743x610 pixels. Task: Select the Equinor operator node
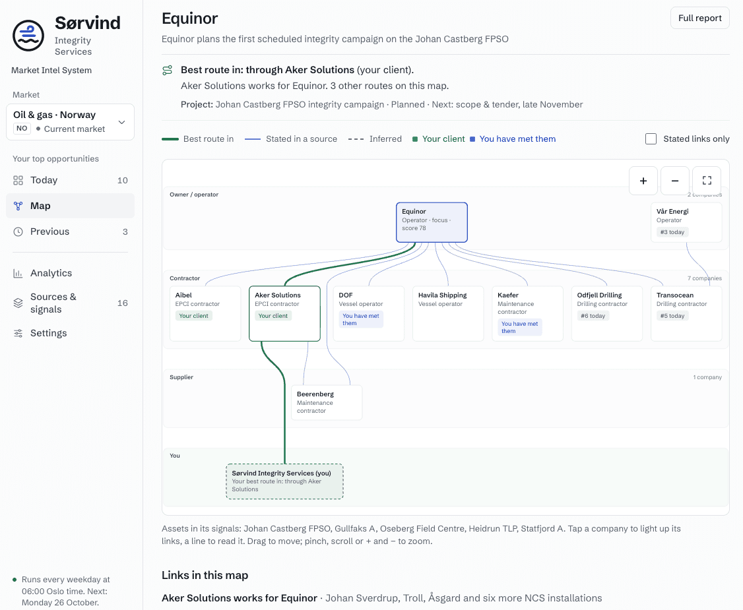point(432,223)
